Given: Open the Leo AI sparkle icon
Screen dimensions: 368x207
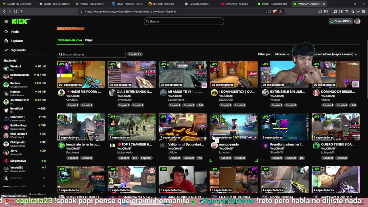Looking at the screenshot, I should pos(352,11).
